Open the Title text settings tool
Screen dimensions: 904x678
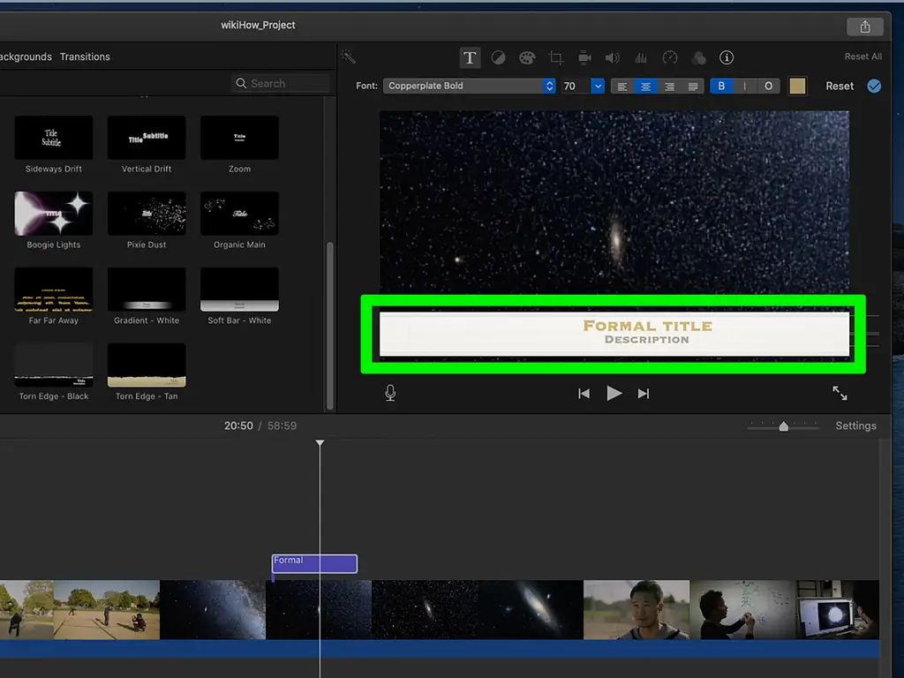pos(470,57)
